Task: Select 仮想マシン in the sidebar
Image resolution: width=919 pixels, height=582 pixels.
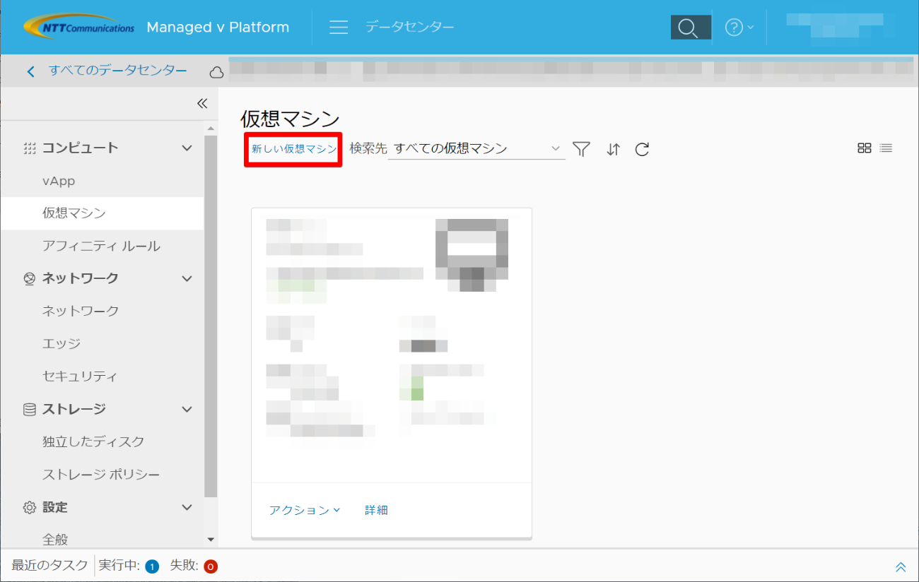Action: pos(102,213)
